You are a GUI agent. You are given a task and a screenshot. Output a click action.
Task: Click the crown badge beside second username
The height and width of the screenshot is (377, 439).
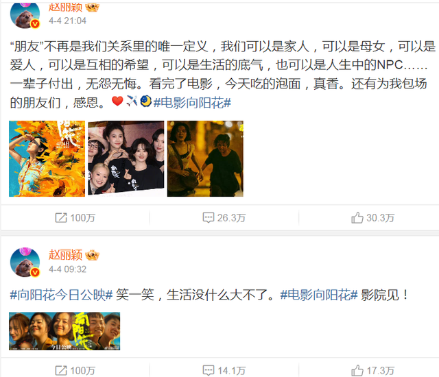click(x=92, y=255)
